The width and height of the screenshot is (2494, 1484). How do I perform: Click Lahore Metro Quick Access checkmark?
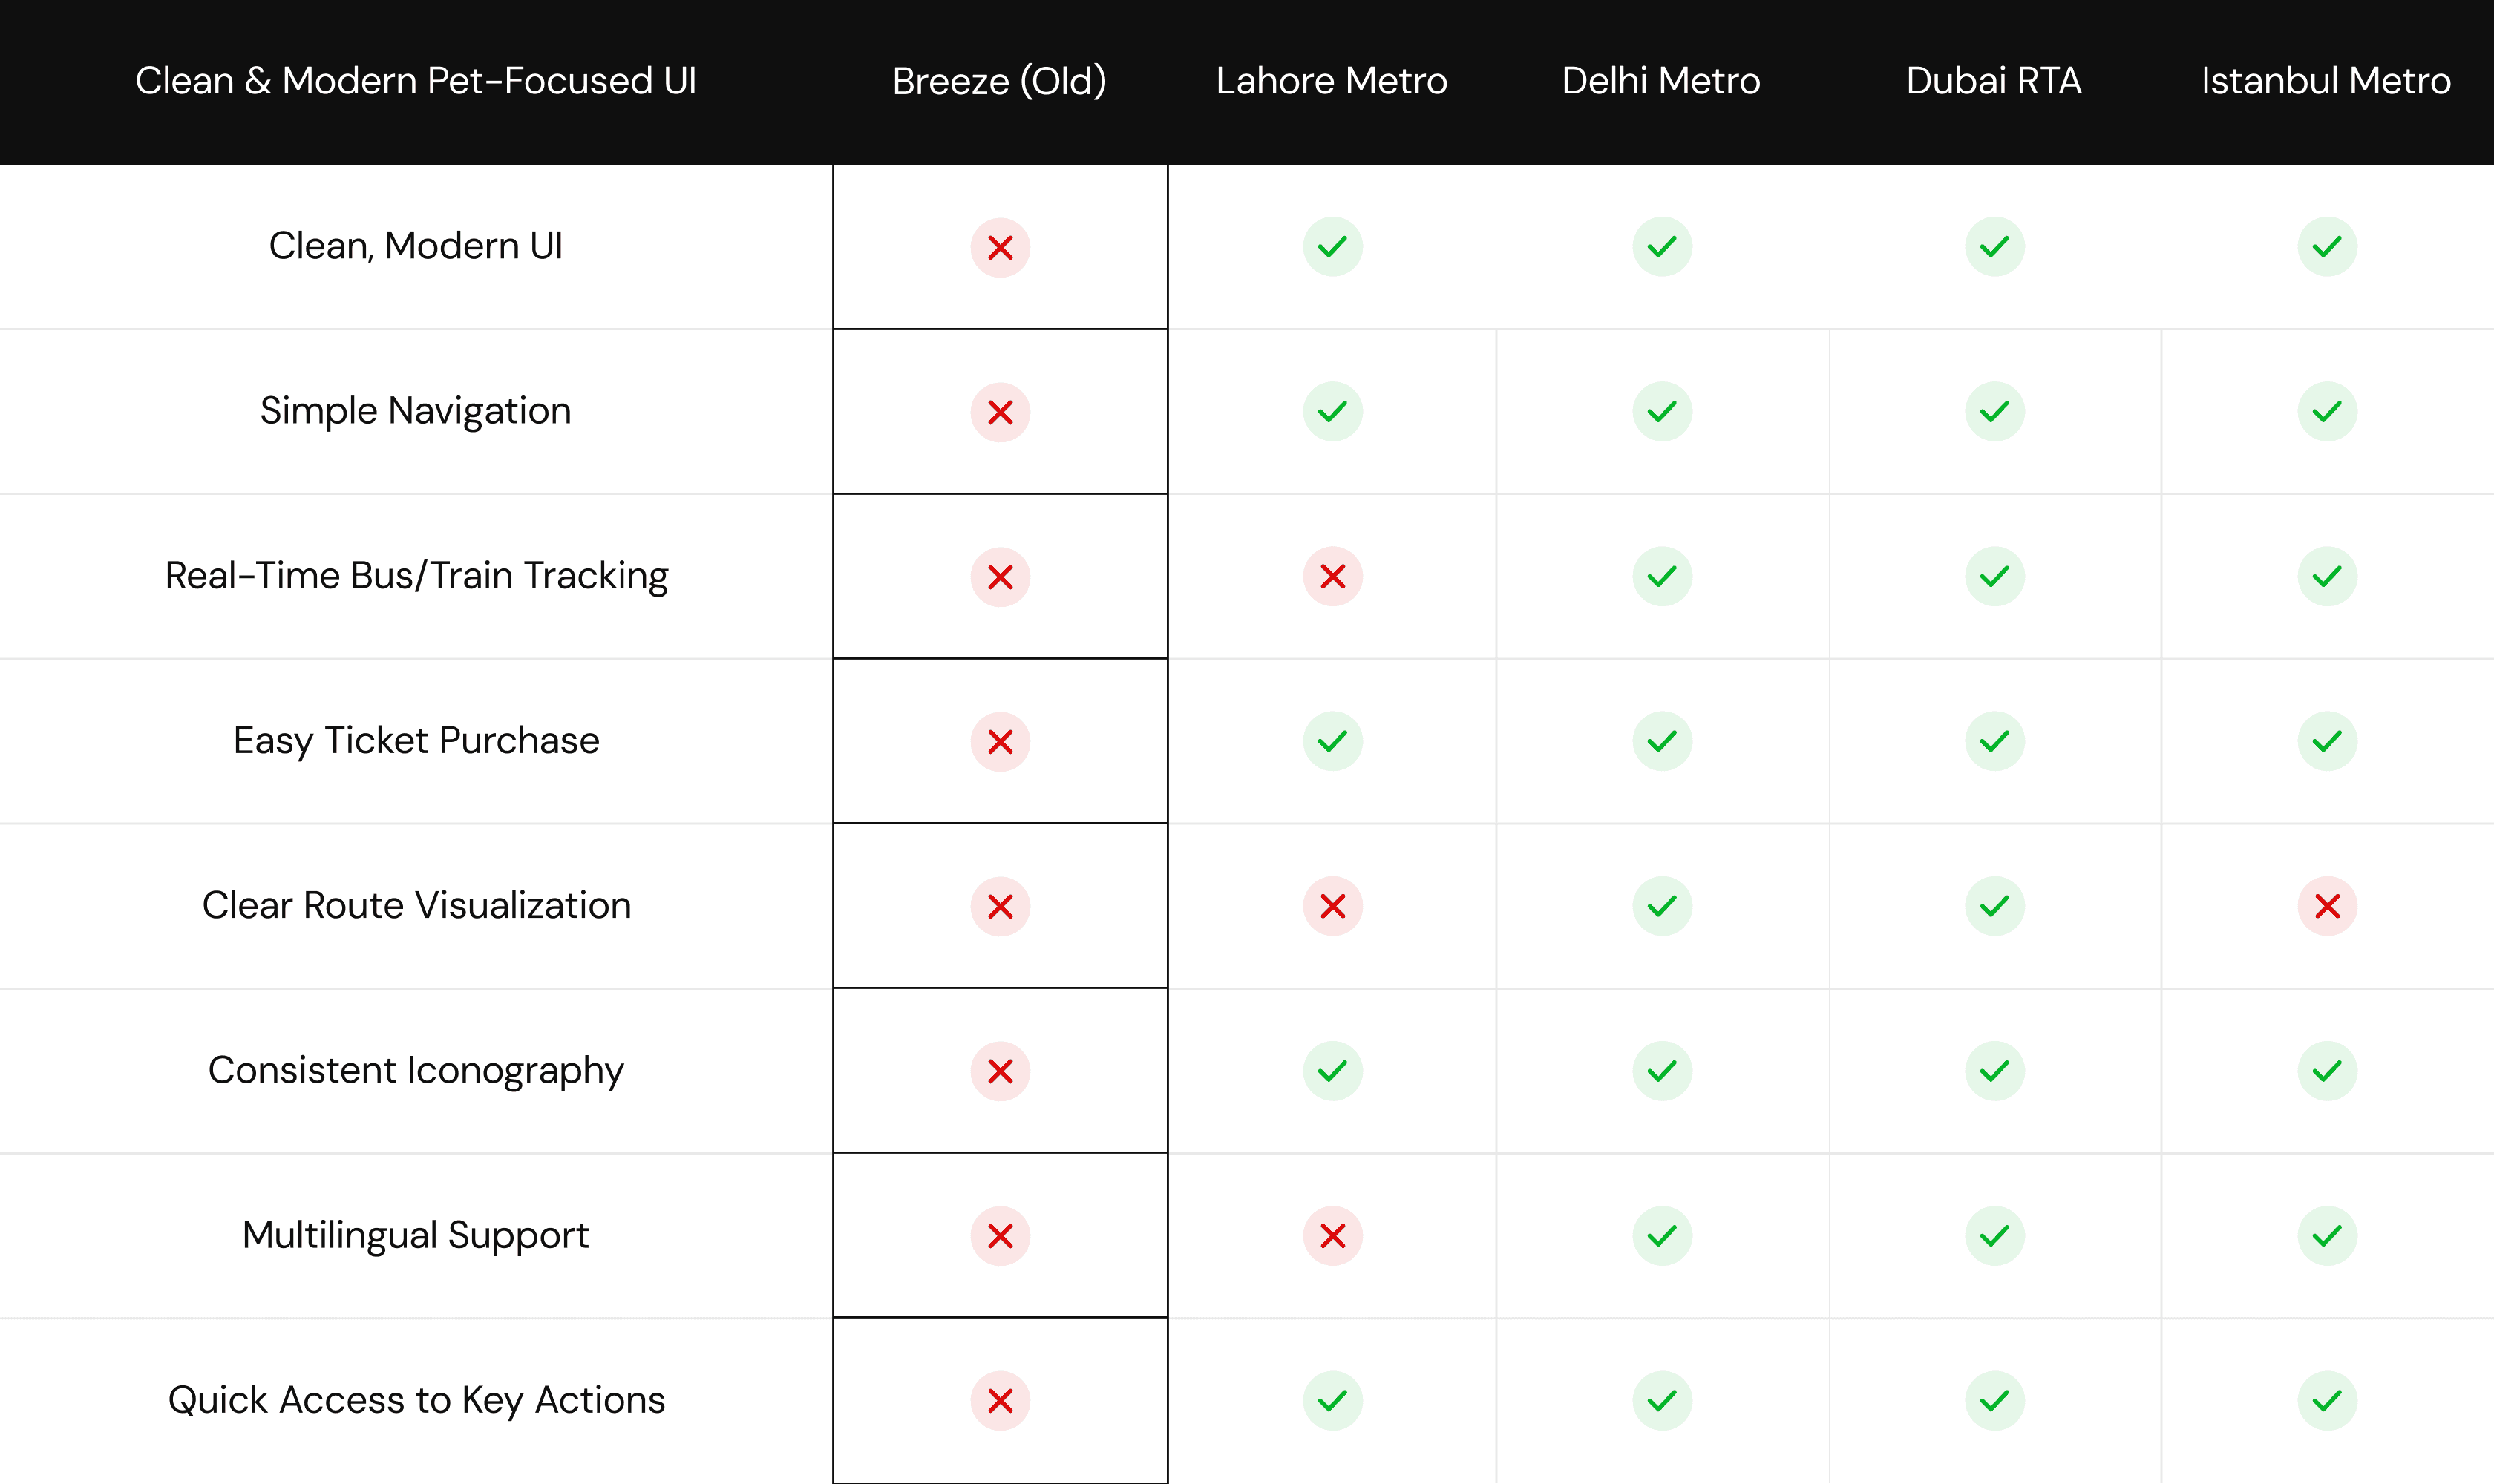pyautogui.click(x=1332, y=1401)
